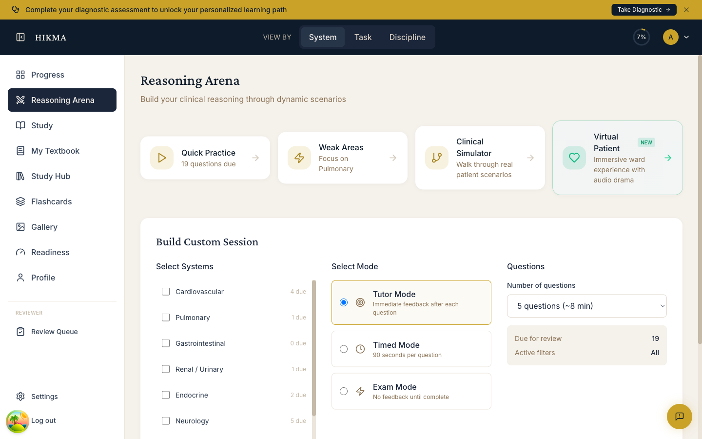
Task: Select the Exam Mode radio button
Action: tap(344, 391)
